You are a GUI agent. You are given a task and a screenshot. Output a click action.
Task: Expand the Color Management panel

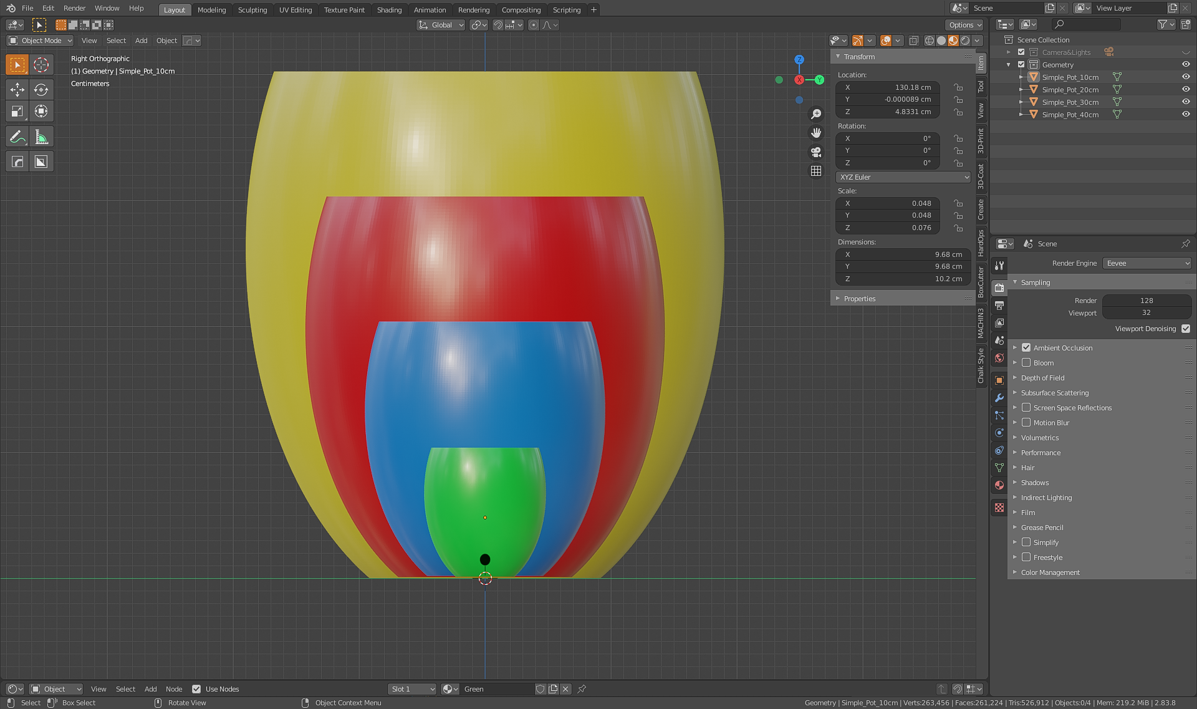tap(1050, 572)
